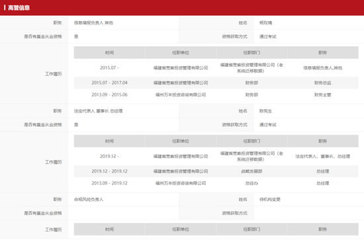
Task: Click the department cell in the 2019.12 - row
Action: pyautogui.click(x=251, y=156)
